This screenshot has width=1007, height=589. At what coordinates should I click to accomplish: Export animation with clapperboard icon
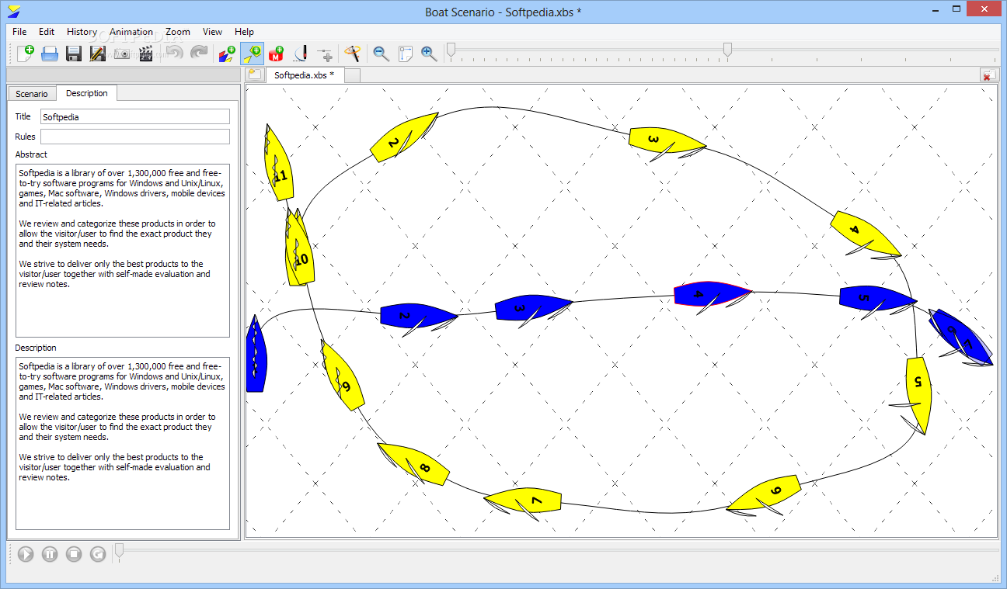click(145, 54)
